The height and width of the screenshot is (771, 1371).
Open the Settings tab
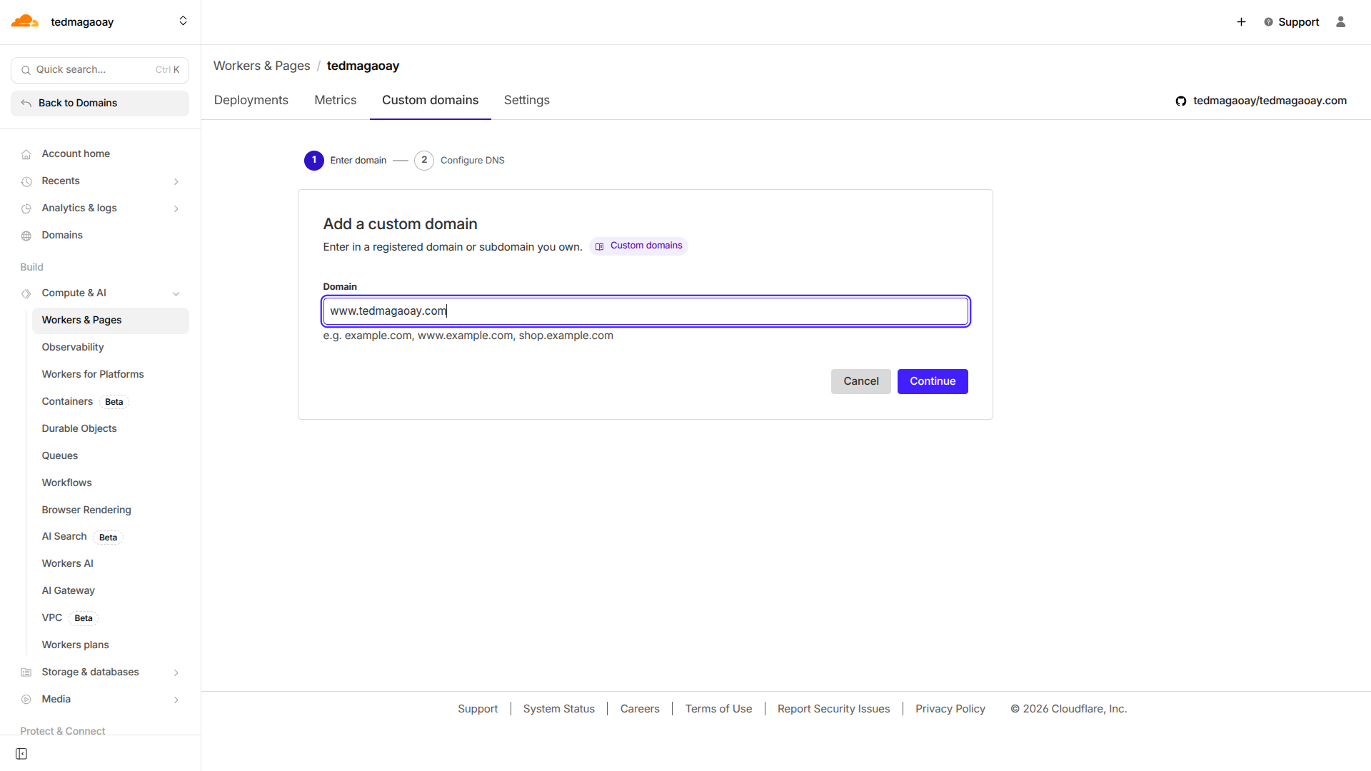click(526, 101)
